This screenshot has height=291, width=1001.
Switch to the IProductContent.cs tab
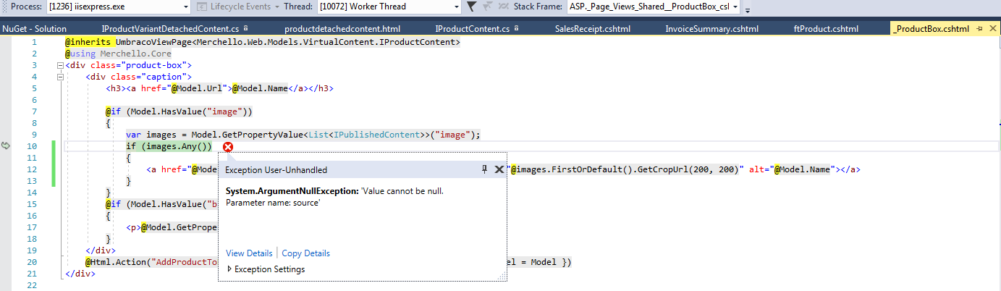tap(472, 29)
